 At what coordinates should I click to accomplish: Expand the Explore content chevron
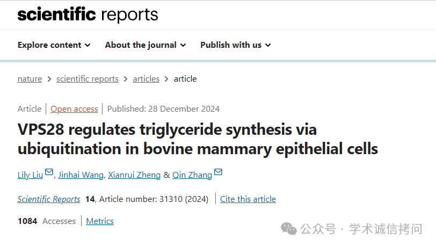click(88, 45)
